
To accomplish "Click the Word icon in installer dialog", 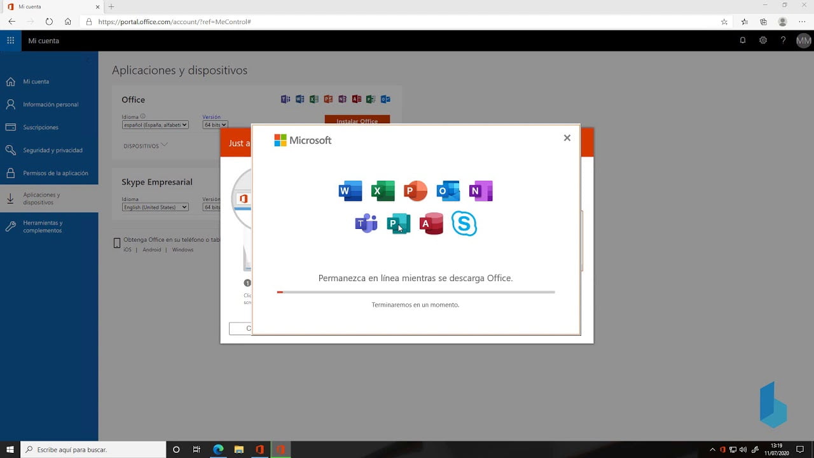I will (350, 191).
